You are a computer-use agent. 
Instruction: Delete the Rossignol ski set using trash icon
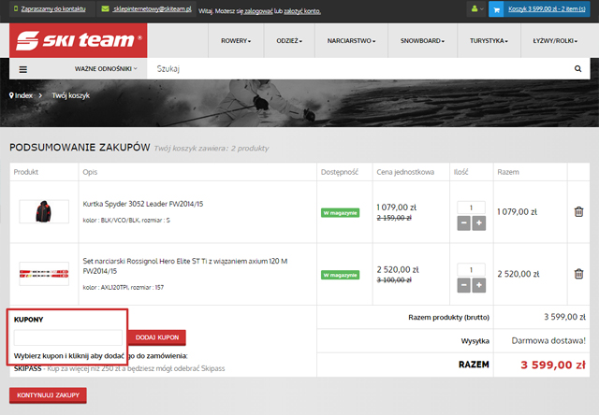578,274
